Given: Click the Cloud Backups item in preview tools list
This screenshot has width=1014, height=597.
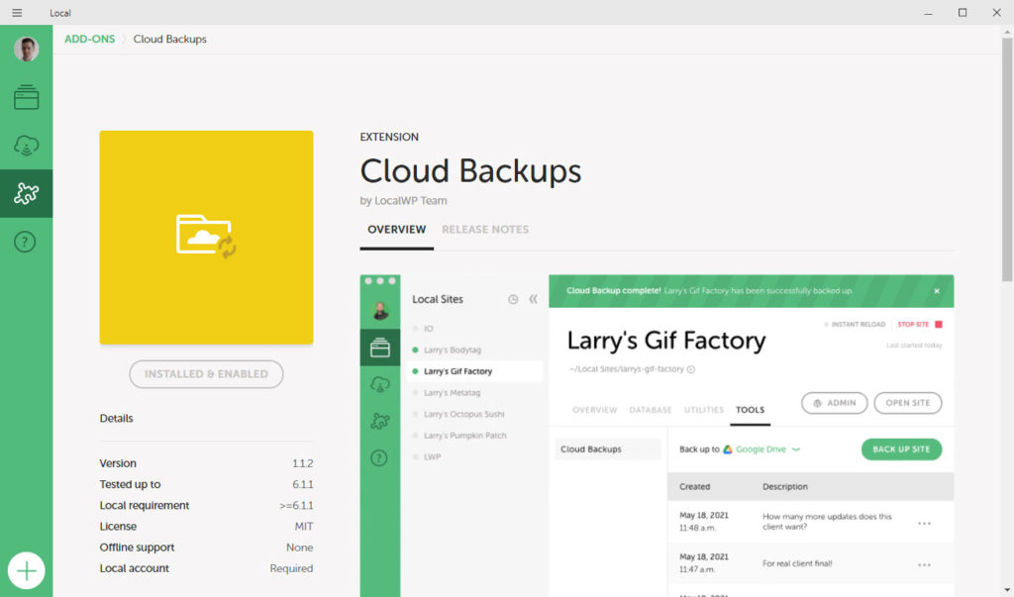Looking at the screenshot, I should 607,448.
